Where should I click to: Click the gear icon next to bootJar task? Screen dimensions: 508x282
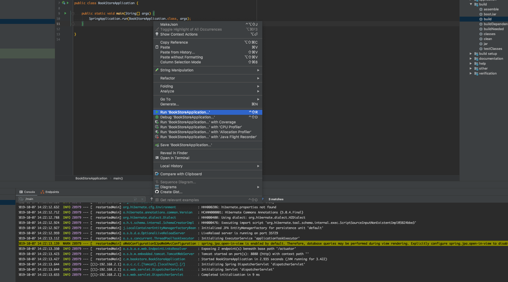point(481,14)
